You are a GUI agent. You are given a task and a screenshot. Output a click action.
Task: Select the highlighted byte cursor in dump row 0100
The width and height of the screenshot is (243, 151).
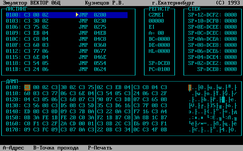(x=27, y=88)
